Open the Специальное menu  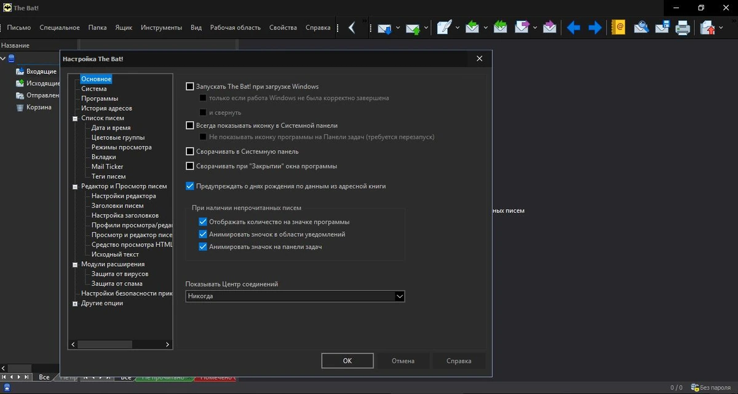[x=60, y=28]
